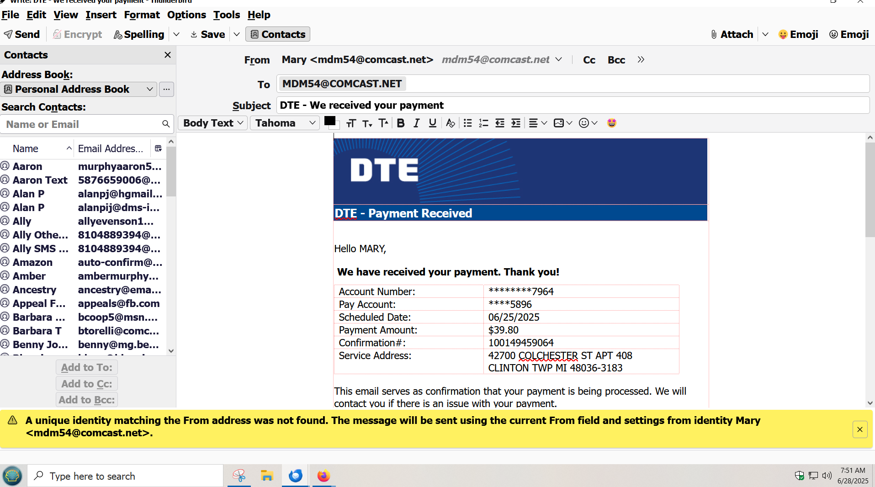Toggle italic formatting
This screenshot has width=875, height=487.
[416, 123]
